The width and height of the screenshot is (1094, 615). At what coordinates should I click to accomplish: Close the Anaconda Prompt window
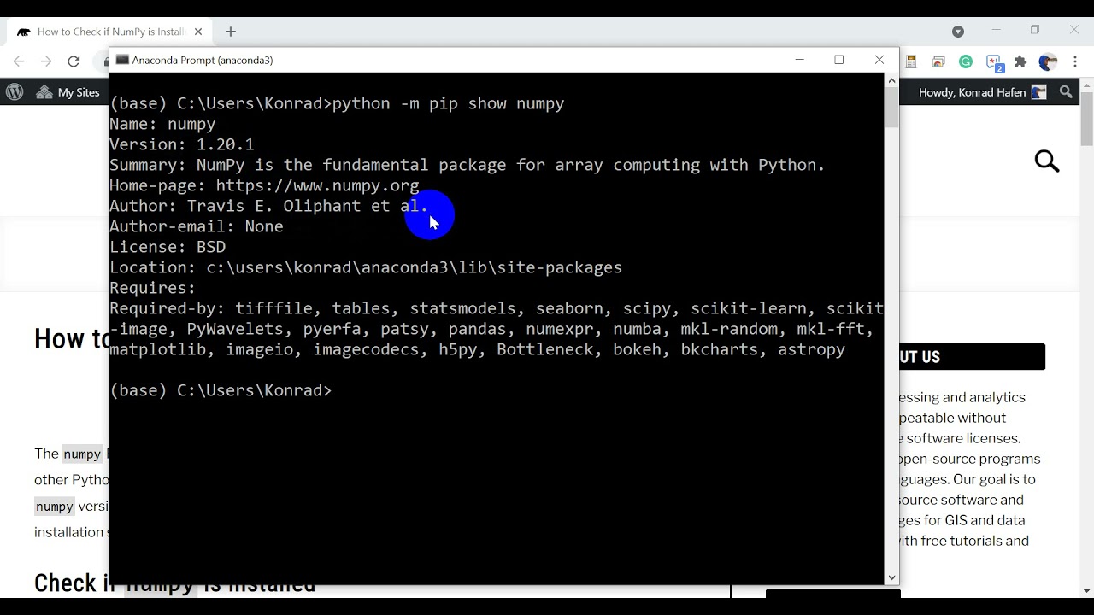point(879,60)
